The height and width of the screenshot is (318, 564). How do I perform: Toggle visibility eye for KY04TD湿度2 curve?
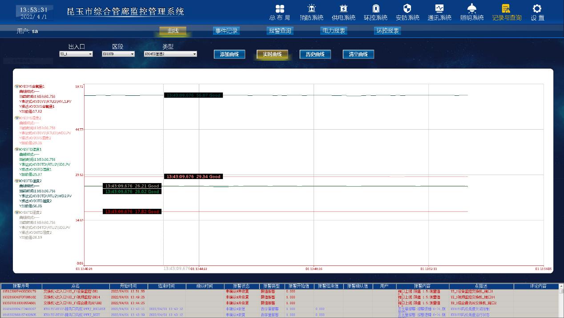(16, 212)
